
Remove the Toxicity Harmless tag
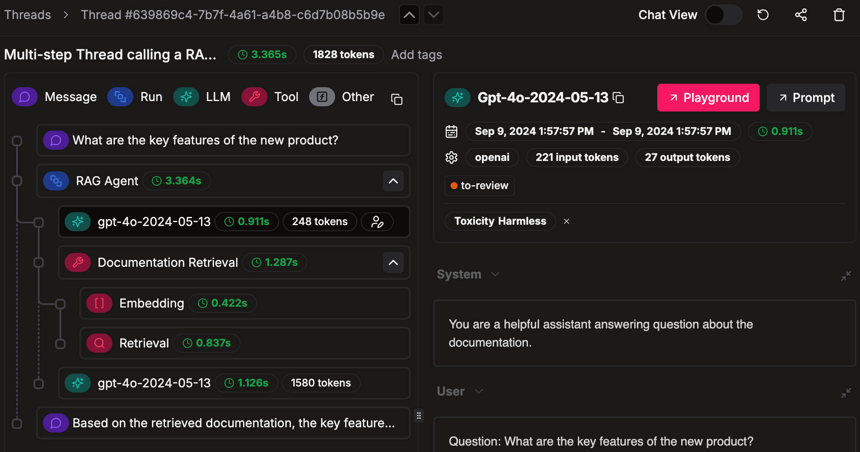tap(567, 222)
